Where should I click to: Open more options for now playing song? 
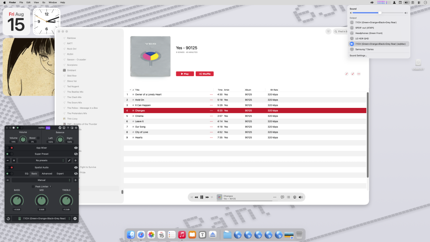275,197
